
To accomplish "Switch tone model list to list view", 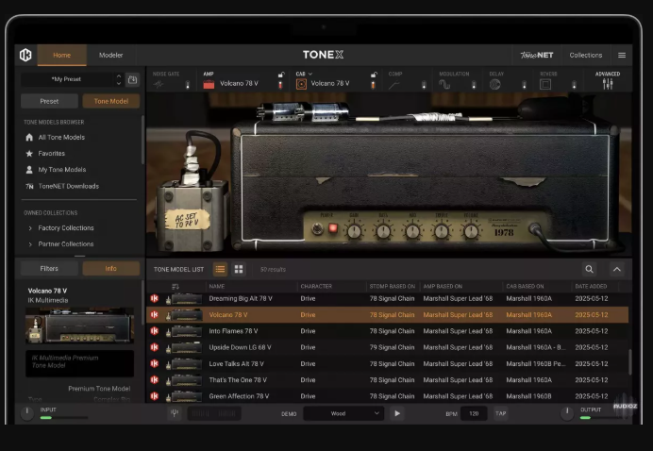I will (220, 269).
